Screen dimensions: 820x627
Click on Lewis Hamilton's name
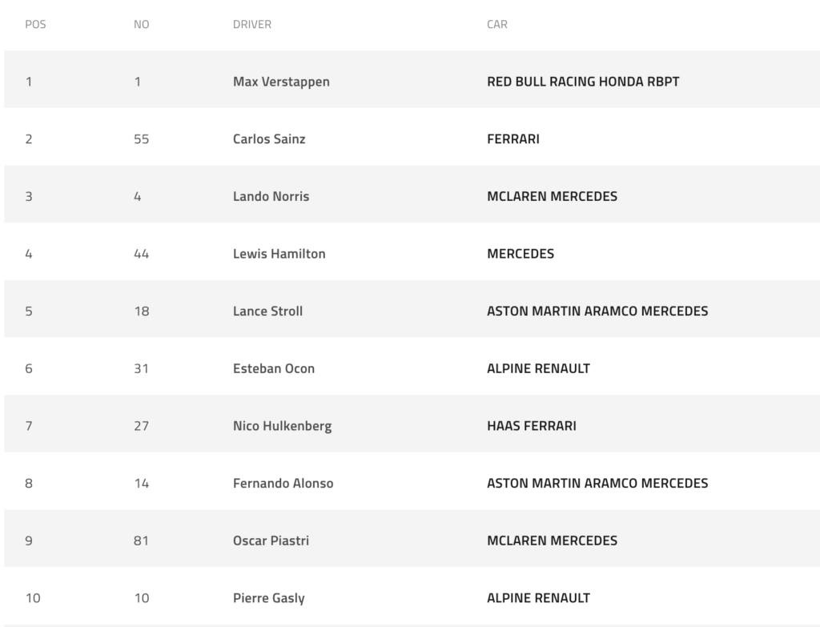tap(279, 254)
